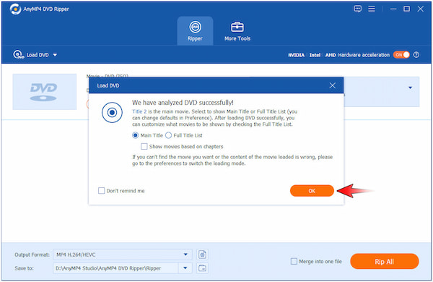Open hardware acceleration help question icon
Image resolution: width=433 pixels, height=282 pixels.
click(x=416, y=55)
